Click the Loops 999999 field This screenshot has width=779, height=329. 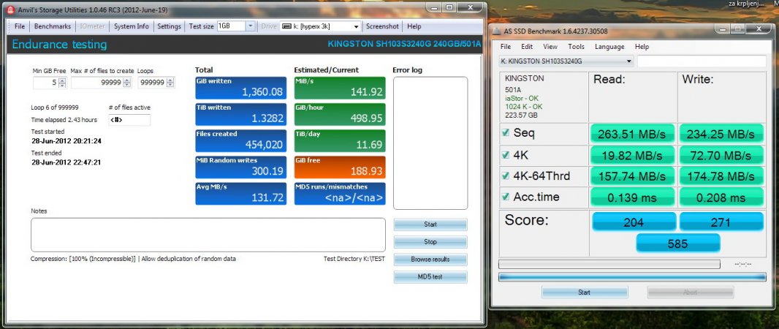point(153,83)
